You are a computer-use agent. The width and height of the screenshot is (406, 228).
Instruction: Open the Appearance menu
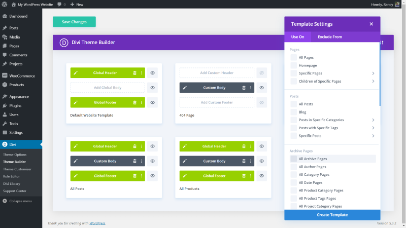coord(21,96)
